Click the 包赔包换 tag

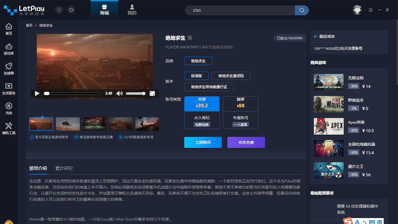[202, 124]
